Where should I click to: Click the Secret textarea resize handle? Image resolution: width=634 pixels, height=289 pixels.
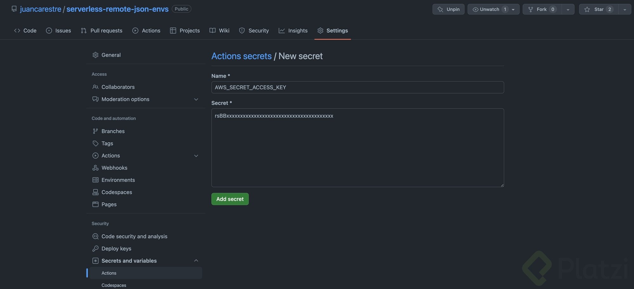click(x=502, y=185)
